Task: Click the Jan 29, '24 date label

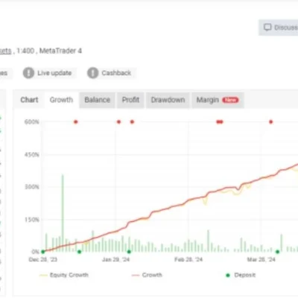Action: pos(116,260)
